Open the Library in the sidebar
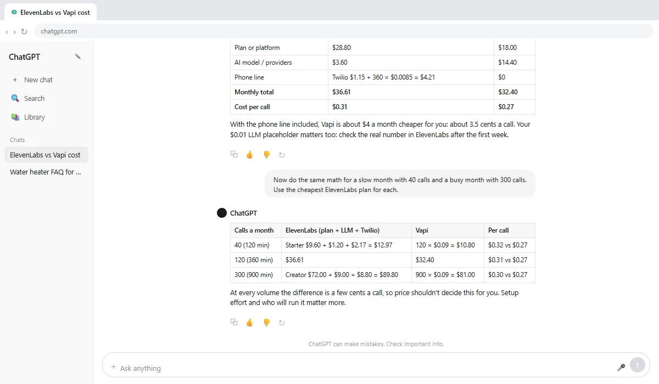 (x=46, y=117)
